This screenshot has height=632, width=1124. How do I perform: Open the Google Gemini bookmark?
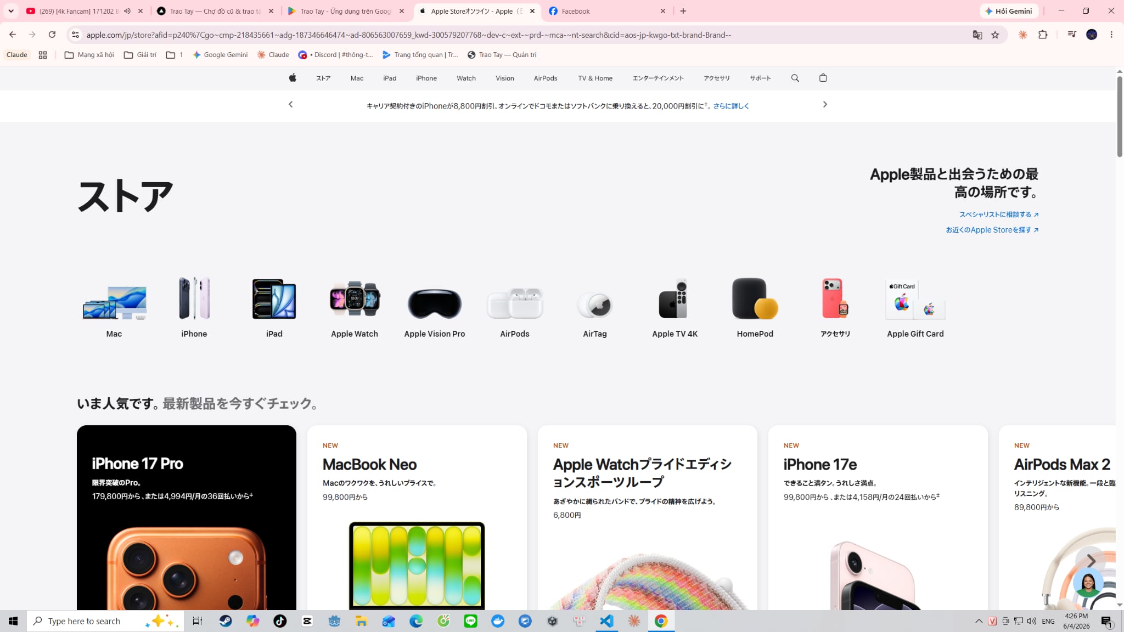pos(220,55)
